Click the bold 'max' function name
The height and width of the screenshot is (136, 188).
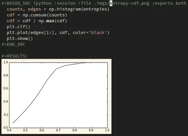tap(50, 21)
